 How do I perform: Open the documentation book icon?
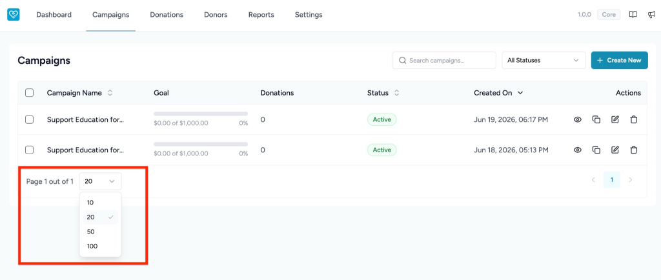click(x=633, y=15)
